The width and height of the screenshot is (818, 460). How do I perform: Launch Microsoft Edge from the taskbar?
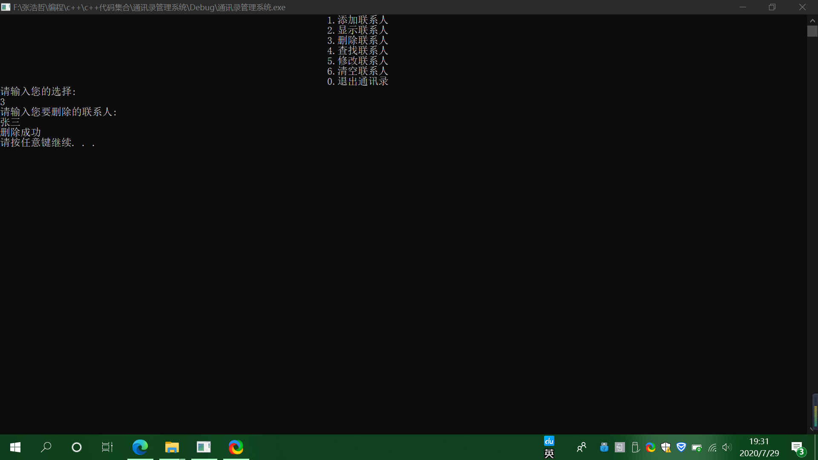pos(140,447)
